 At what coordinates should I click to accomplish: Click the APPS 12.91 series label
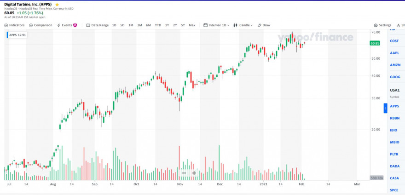tap(17, 35)
